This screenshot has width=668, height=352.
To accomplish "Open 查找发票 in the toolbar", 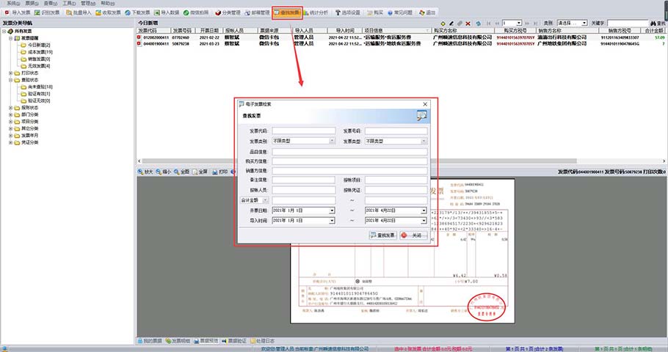I will click(x=287, y=12).
